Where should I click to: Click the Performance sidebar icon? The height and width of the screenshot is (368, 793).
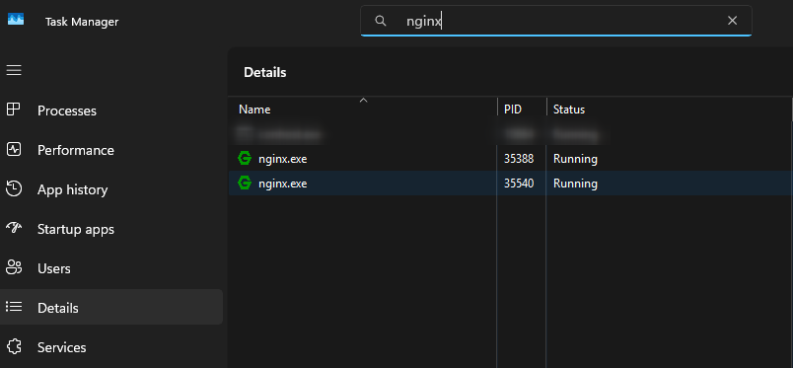(x=14, y=149)
